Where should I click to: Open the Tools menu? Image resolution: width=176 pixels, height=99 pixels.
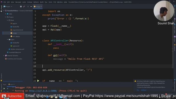point(50,2)
